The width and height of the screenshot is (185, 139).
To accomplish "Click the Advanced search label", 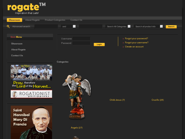I will click(x=21, y=27).
